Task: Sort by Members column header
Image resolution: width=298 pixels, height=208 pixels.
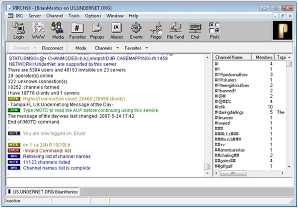Action: (263, 57)
